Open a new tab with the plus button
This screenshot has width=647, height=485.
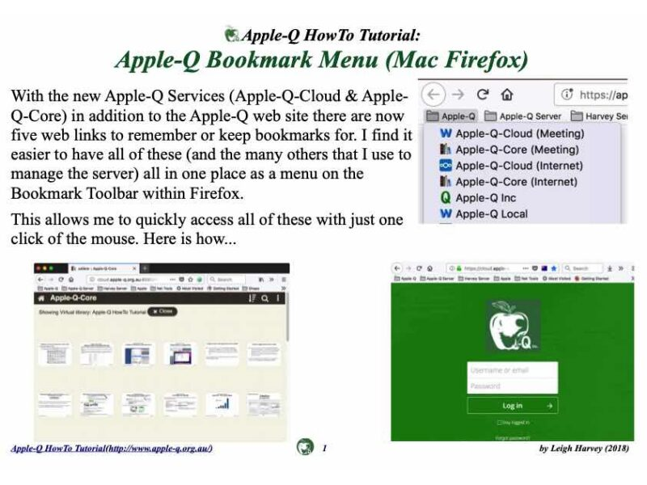[146, 268]
